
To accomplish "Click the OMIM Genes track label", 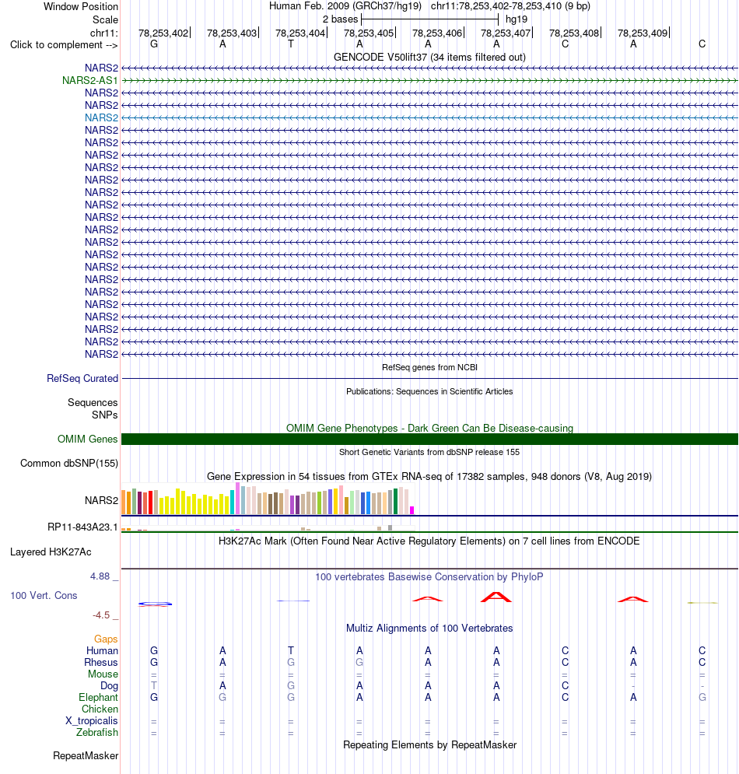I will coord(87,439).
